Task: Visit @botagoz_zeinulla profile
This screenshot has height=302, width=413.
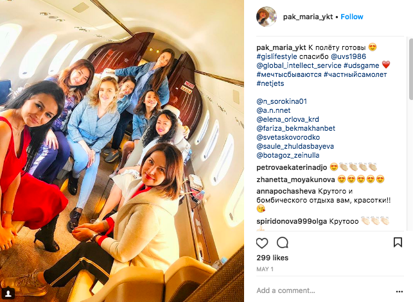Action: [x=288, y=155]
